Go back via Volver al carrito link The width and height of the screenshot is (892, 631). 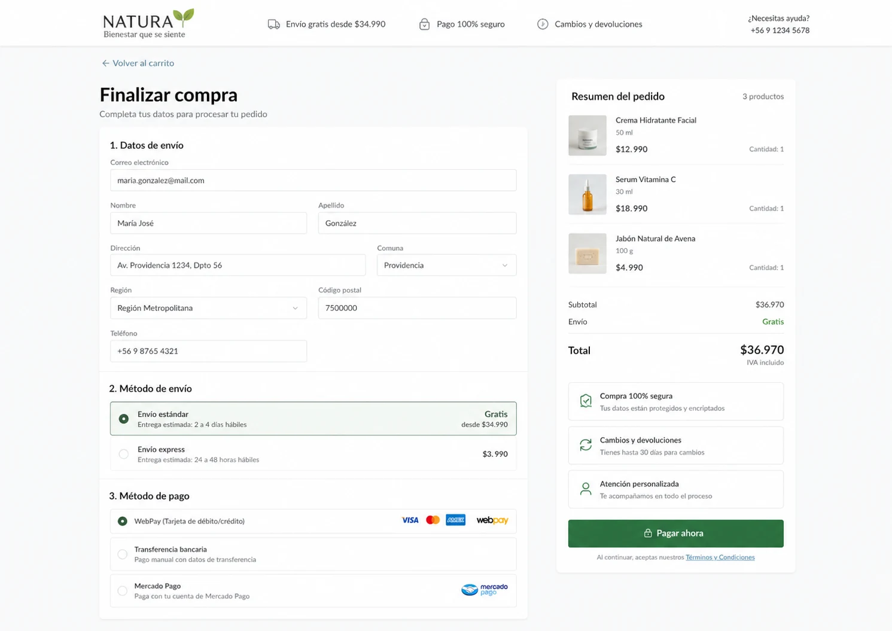(x=138, y=63)
